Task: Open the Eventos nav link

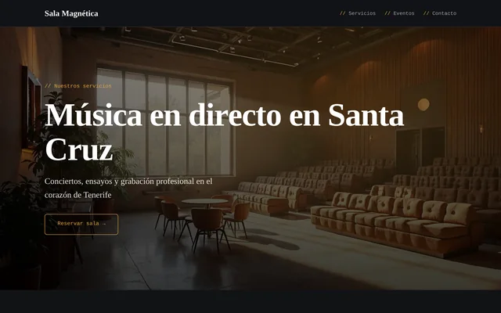Action: coord(399,13)
